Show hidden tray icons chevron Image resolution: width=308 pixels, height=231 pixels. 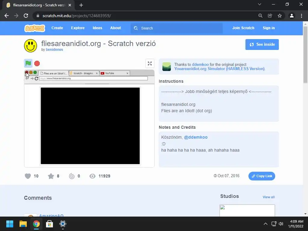click(x=265, y=224)
